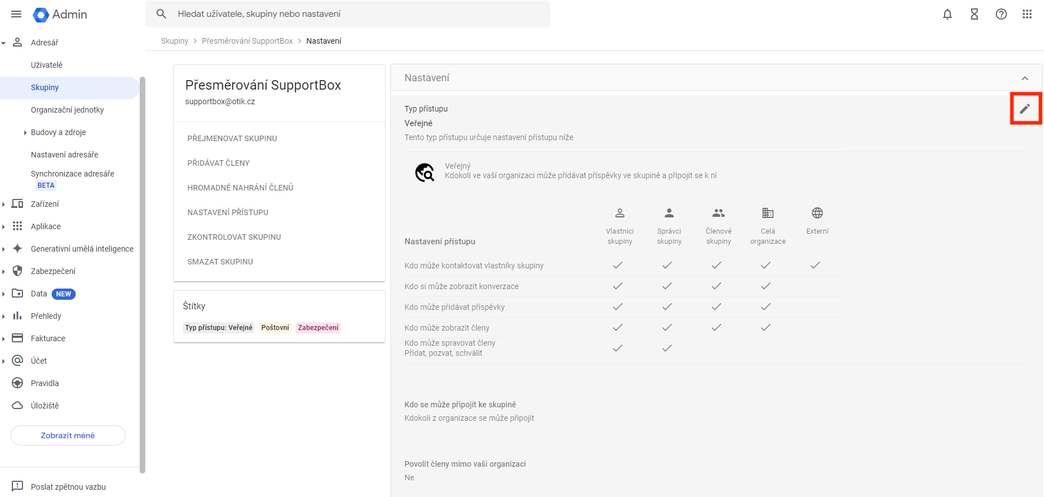Click the Adresář person icon
1044x497 pixels.
[17, 42]
